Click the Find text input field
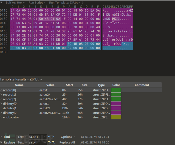This screenshot has height=145, width=175. point(37,137)
